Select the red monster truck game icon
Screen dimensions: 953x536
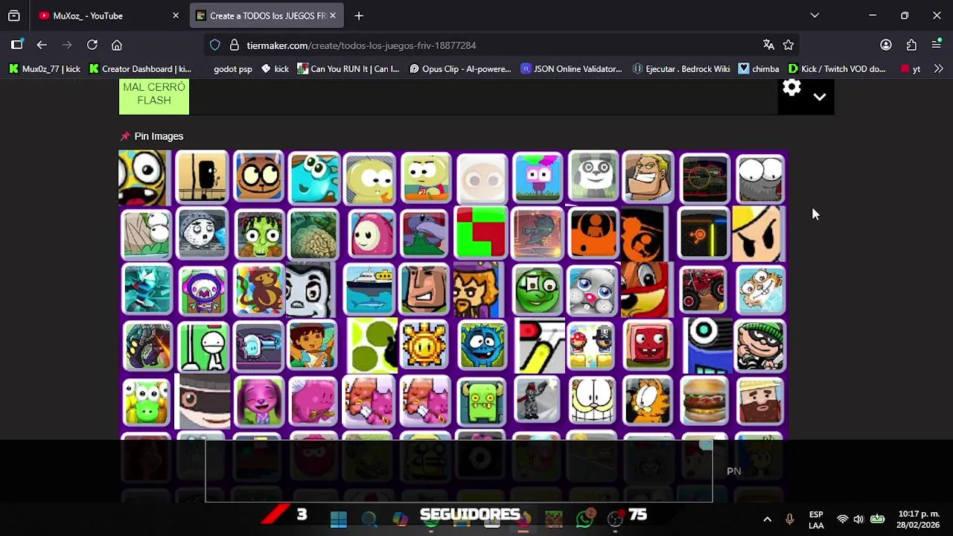click(704, 290)
